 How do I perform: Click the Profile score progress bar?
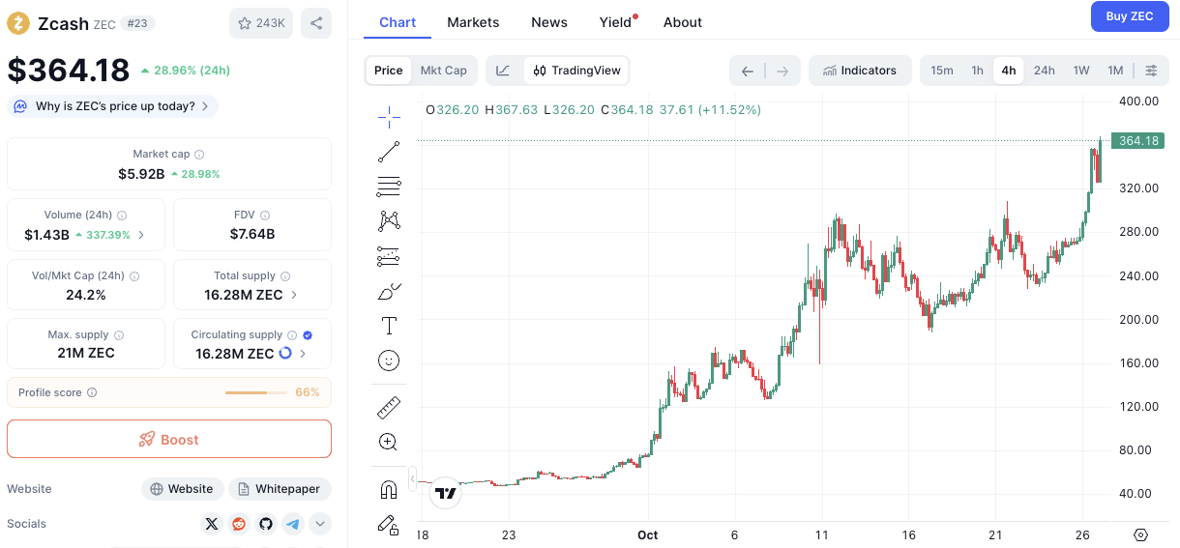[255, 392]
